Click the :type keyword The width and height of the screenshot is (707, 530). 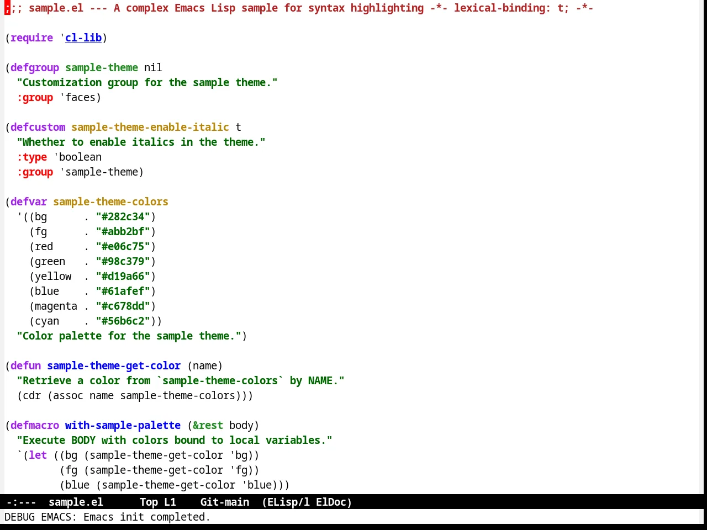pos(31,157)
